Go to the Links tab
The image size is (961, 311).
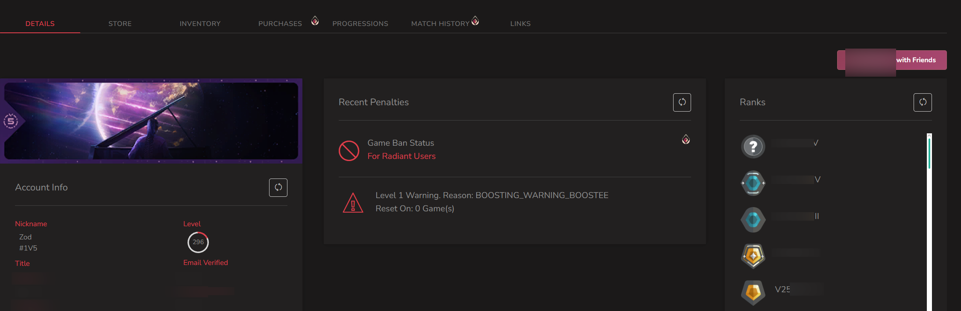click(x=520, y=23)
